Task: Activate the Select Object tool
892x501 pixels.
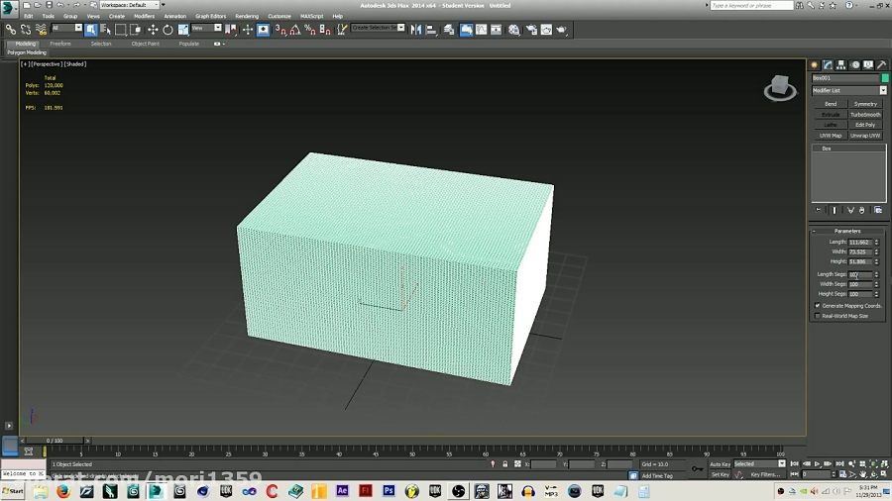Action: 91,30
